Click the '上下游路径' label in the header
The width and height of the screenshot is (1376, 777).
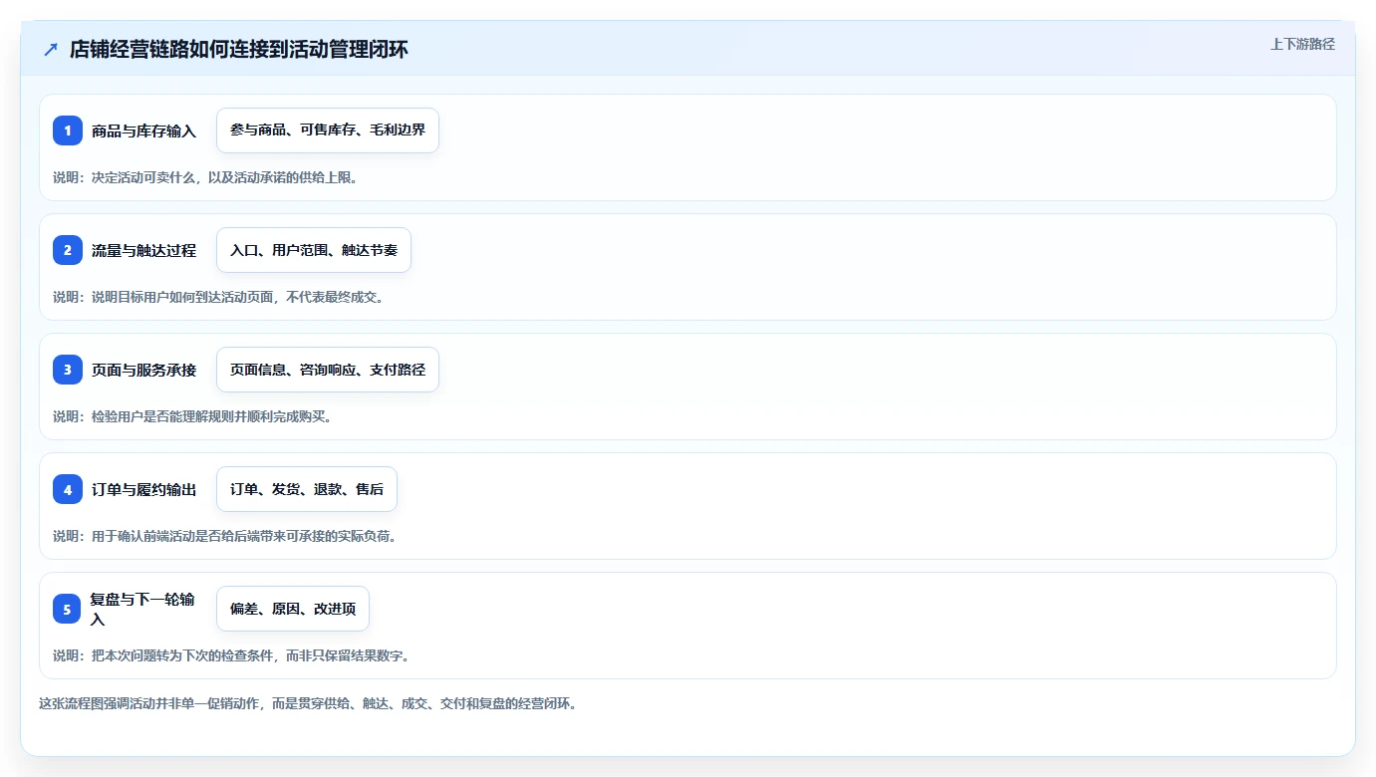1302,44
